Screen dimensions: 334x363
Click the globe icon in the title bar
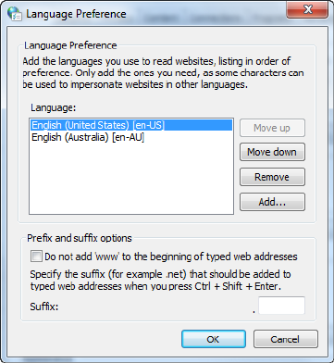(x=15, y=14)
